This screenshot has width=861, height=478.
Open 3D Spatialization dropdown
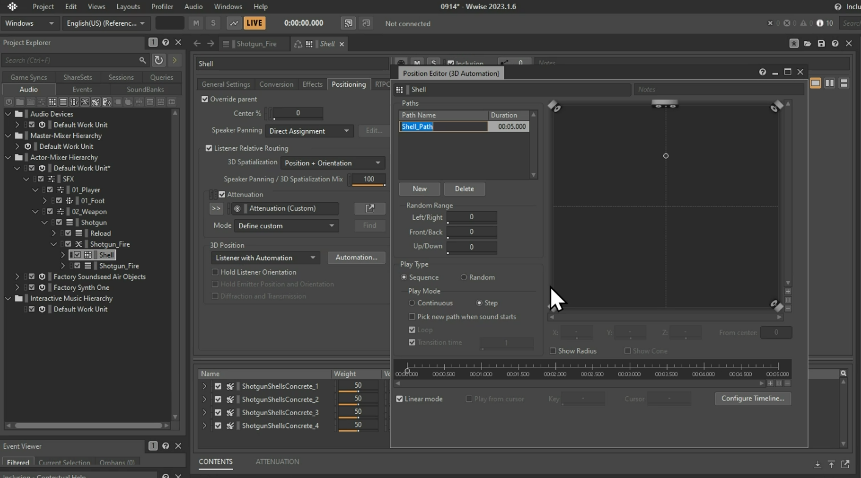tap(333, 163)
